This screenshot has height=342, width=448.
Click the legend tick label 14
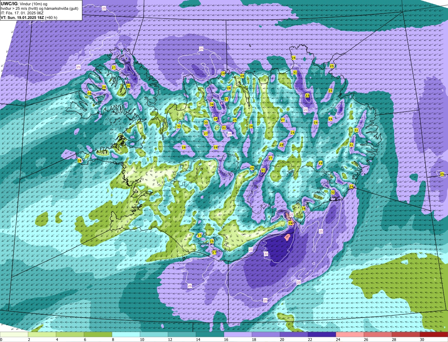(x=198, y=340)
